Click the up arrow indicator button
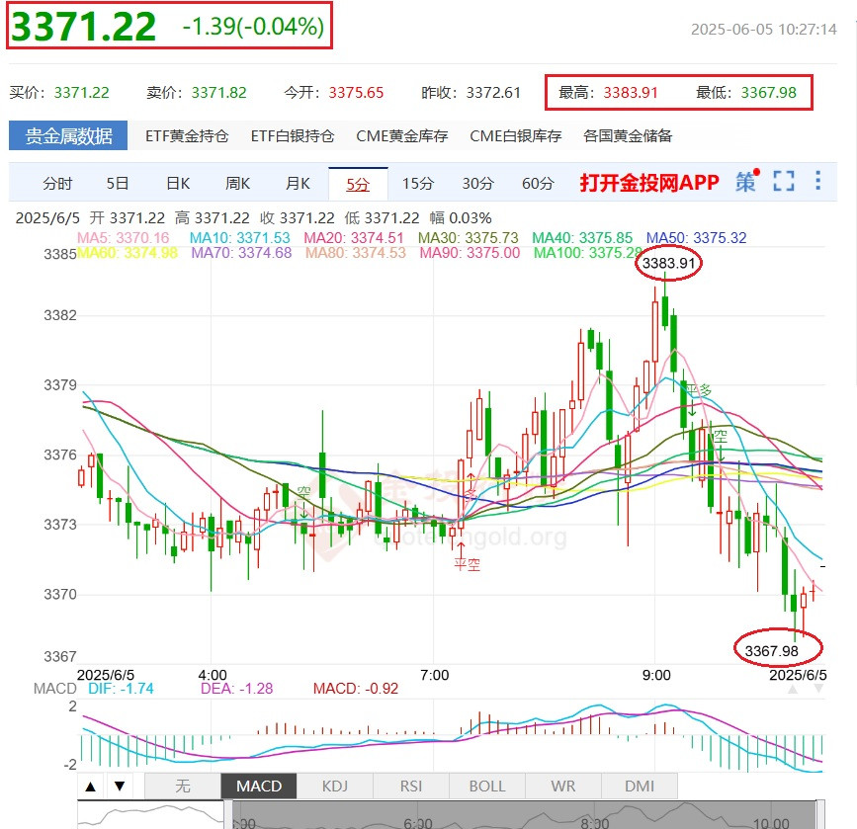Screen dimensions: 857x829 point(91,787)
